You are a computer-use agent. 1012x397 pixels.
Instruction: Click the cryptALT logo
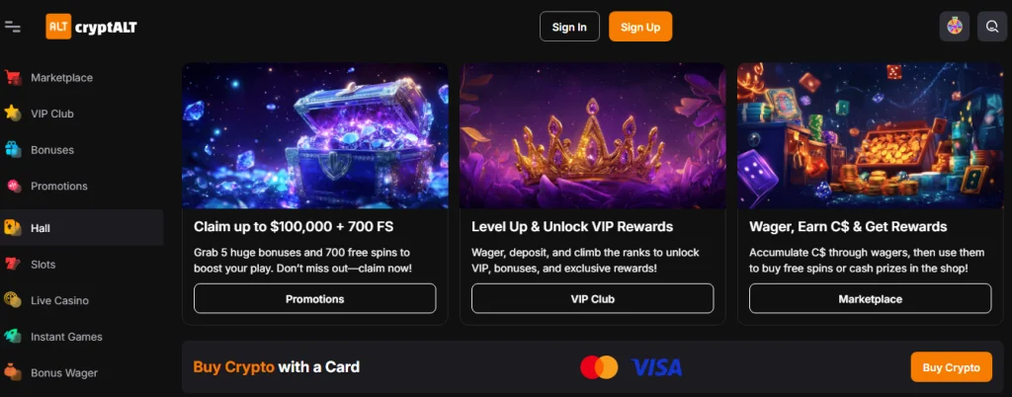click(x=92, y=27)
